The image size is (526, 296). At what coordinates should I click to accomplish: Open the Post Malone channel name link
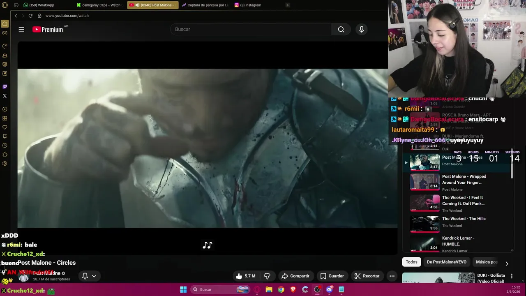[x=46, y=273]
